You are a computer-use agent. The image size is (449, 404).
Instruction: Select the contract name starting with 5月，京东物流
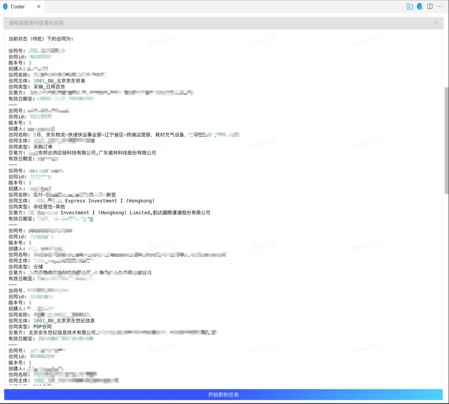tap(136, 135)
